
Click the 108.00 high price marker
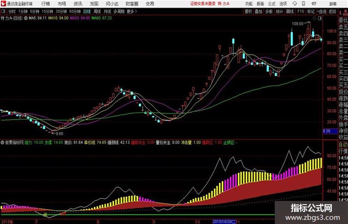[298, 24]
